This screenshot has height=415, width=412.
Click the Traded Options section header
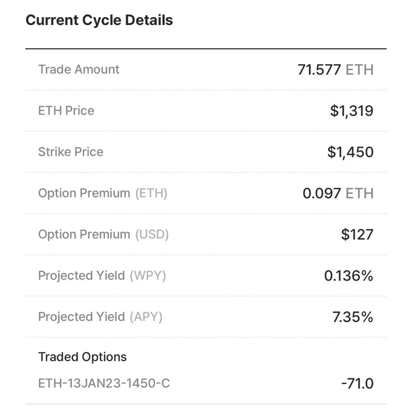coord(82,357)
